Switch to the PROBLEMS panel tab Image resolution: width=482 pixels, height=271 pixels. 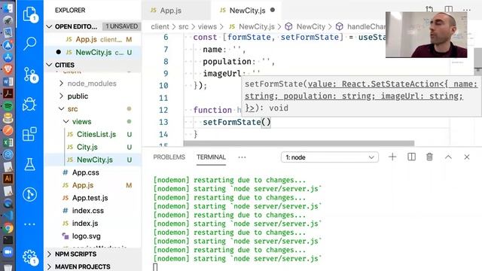(x=169, y=157)
